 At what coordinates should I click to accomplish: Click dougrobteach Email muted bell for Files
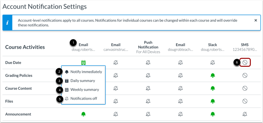(x=180, y=101)
